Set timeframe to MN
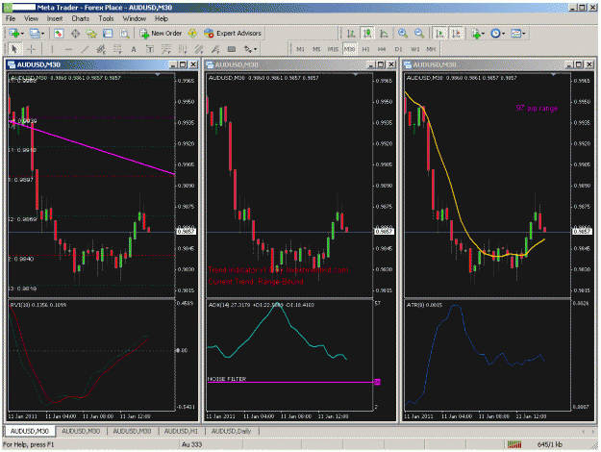This screenshot has width=601, height=452. (431, 49)
